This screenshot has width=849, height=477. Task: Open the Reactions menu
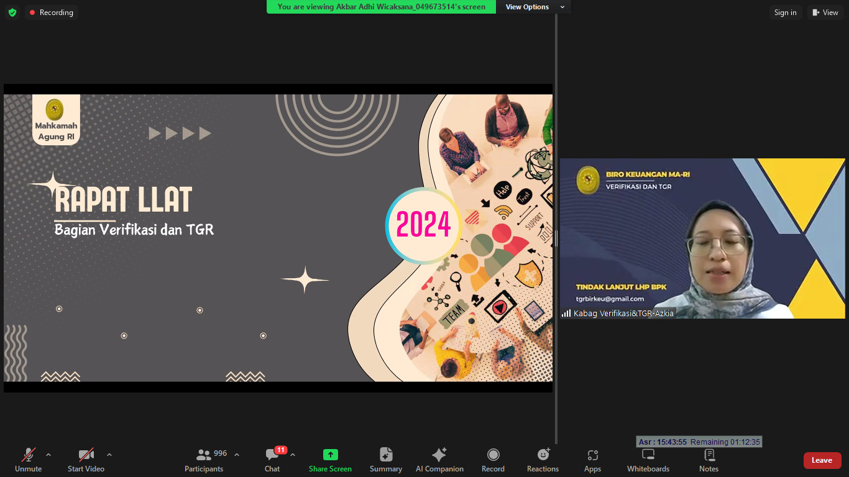(x=543, y=460)
